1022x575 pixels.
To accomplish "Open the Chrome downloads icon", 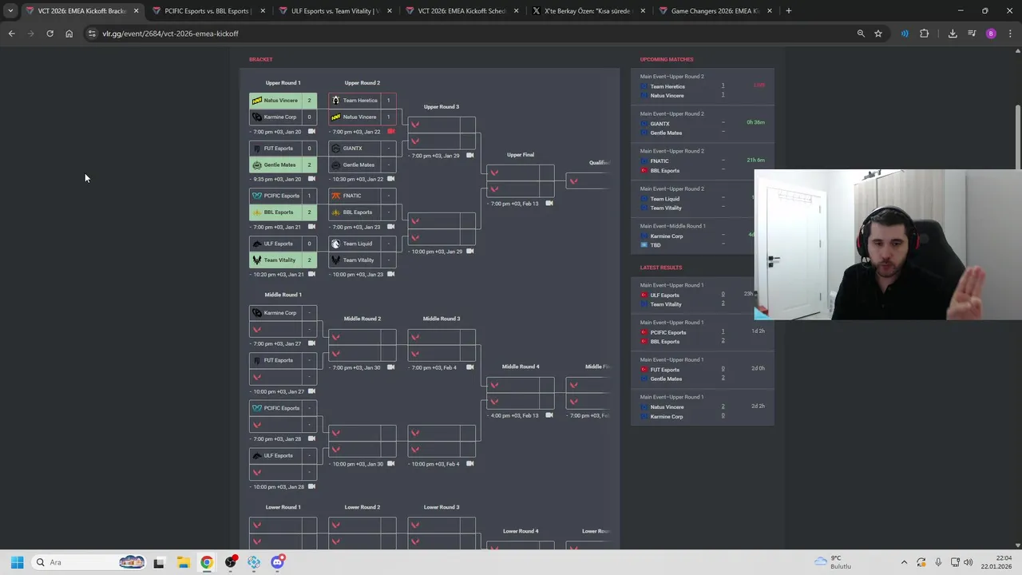I will coord(953,34).
